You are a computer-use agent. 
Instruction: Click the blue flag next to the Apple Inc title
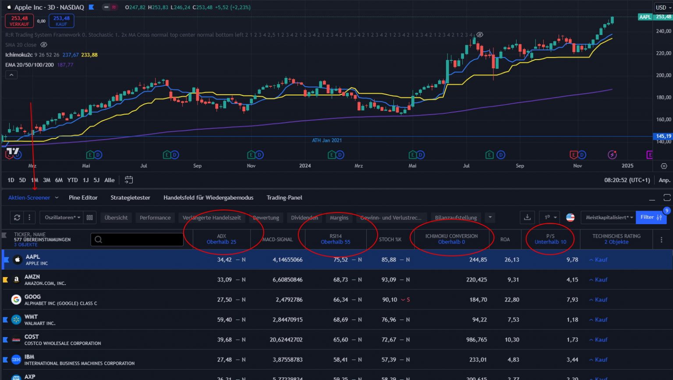pos(91,7)
